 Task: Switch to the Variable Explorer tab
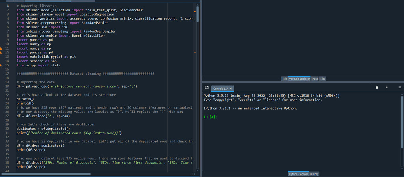pyautogui.click(x=299, y=79)
